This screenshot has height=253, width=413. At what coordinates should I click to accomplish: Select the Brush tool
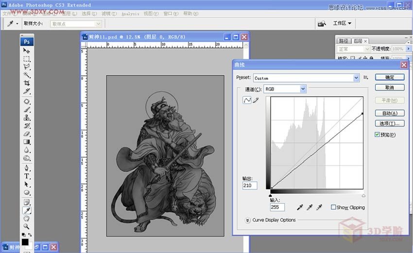(x=27, y=109)
